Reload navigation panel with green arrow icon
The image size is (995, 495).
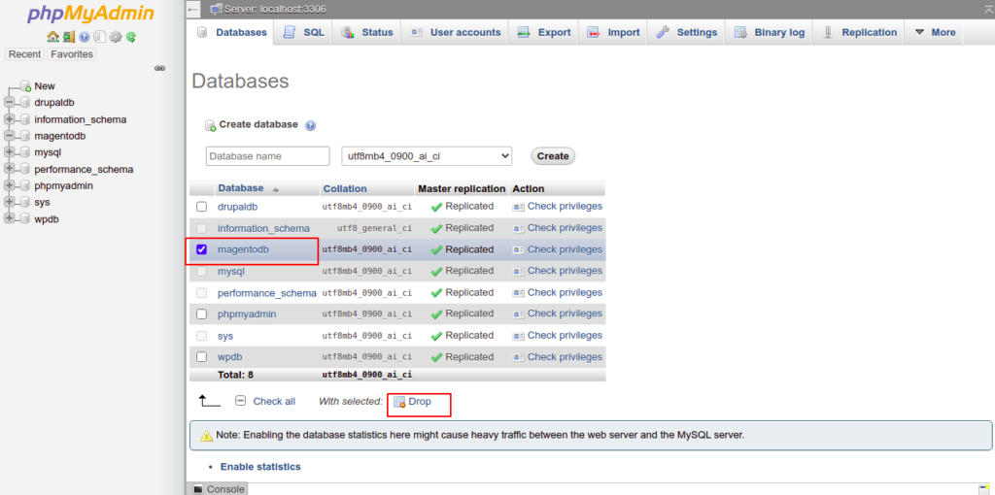(131, 37)
